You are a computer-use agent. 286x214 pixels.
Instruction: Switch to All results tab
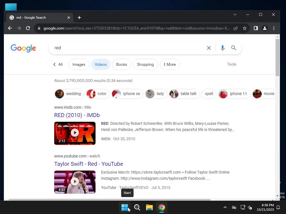tap(58, 64)
